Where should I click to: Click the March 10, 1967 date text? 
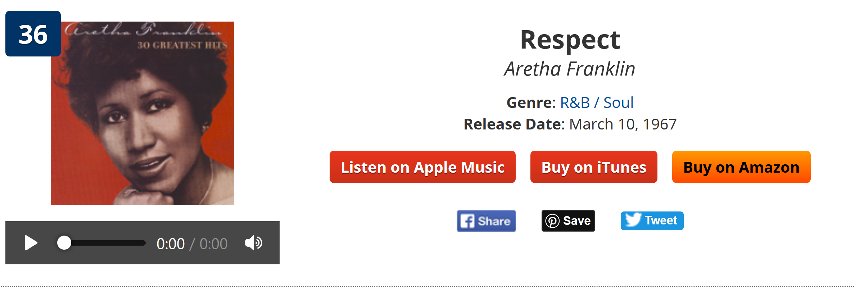tap(623, 124)
